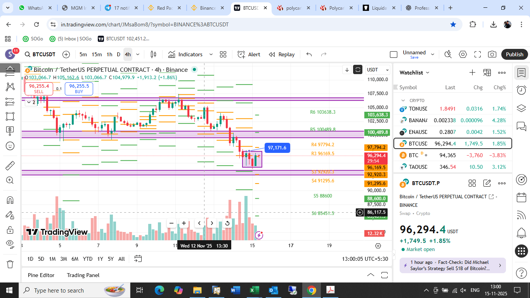530x298 pixels.
Task: Click the blue BUY button
Action: coord(79,88)
